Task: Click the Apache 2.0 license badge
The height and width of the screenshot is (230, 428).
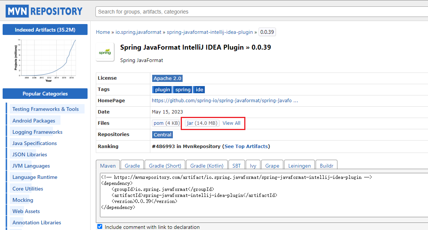Action: (x=167, y=78)
